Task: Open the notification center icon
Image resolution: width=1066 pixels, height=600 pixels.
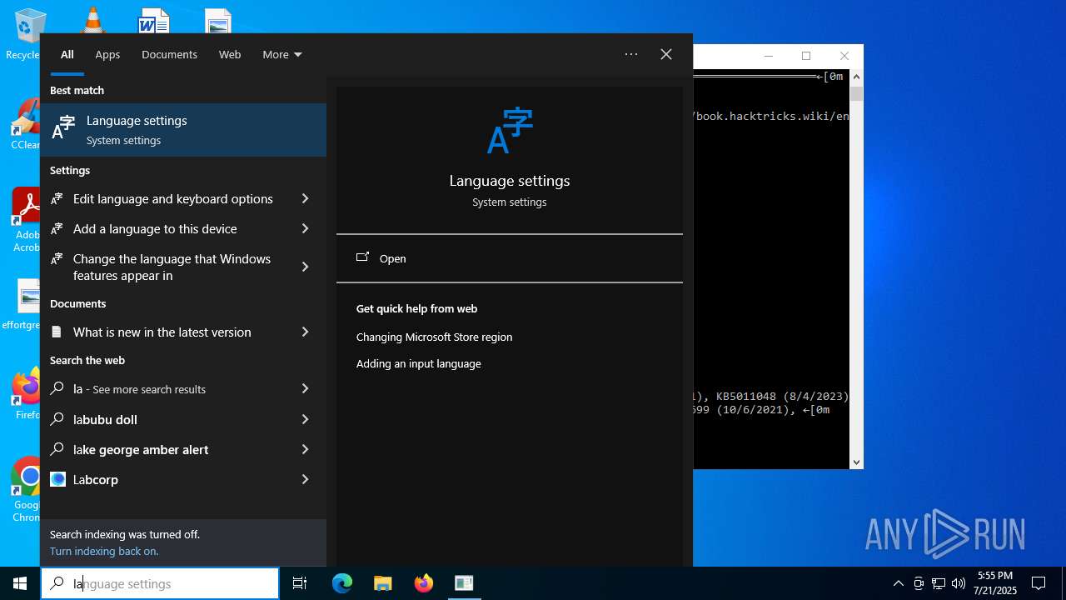Action: click(1039, 583)
